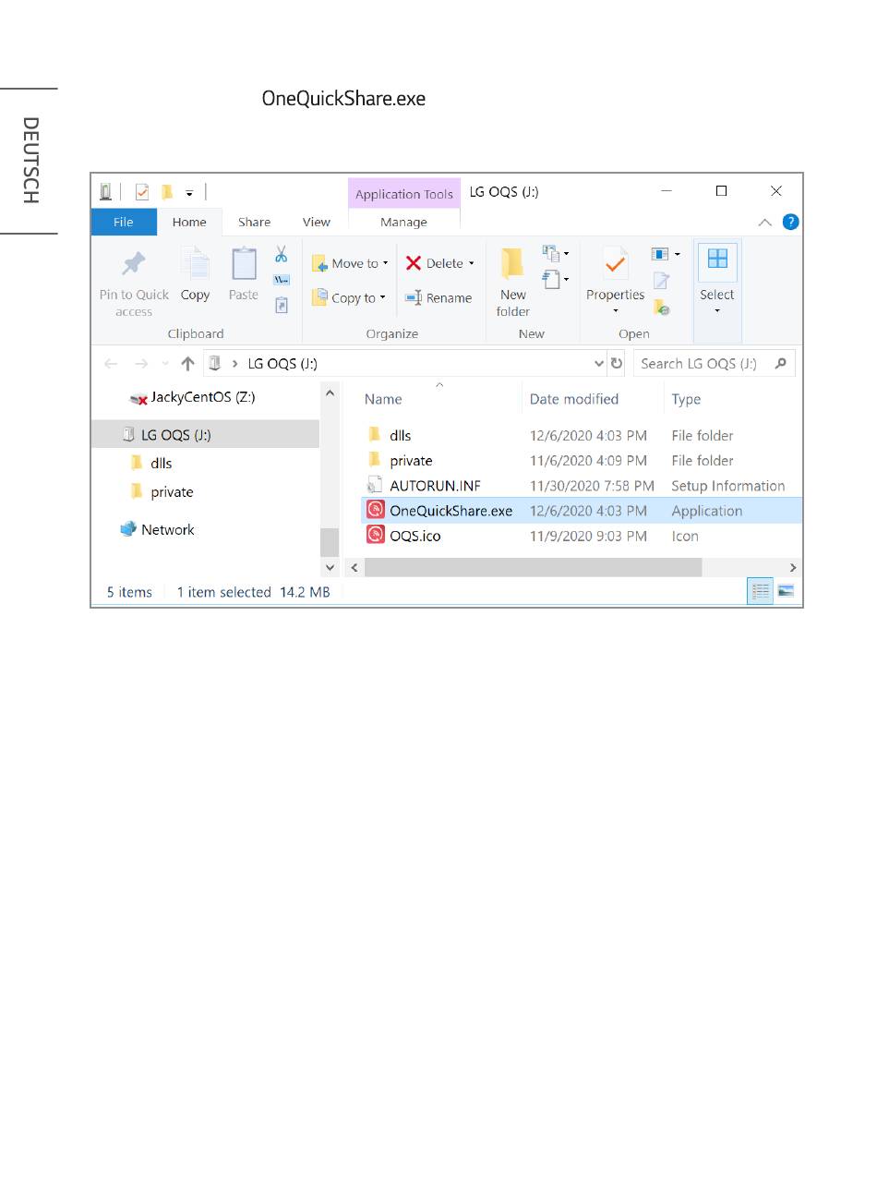Screen dimensions: 877x1196
Task: Click the Refresh icon beside address bar
Action: tap(617, 364)
